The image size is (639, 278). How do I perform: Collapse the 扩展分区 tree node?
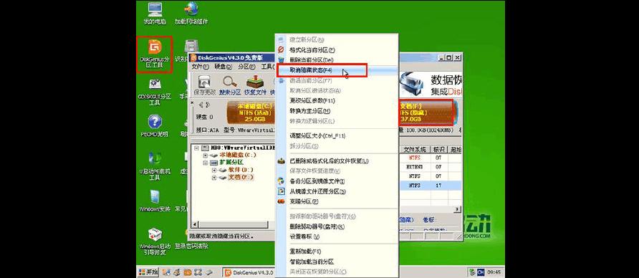(x=205, y=163)
